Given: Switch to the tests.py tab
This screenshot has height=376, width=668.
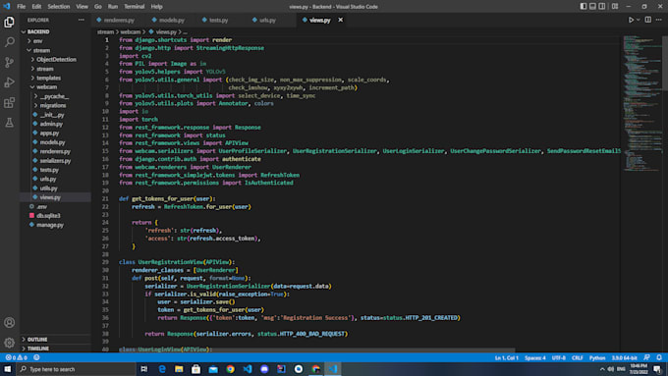Looking at the screenshot, I should [218, 20].
